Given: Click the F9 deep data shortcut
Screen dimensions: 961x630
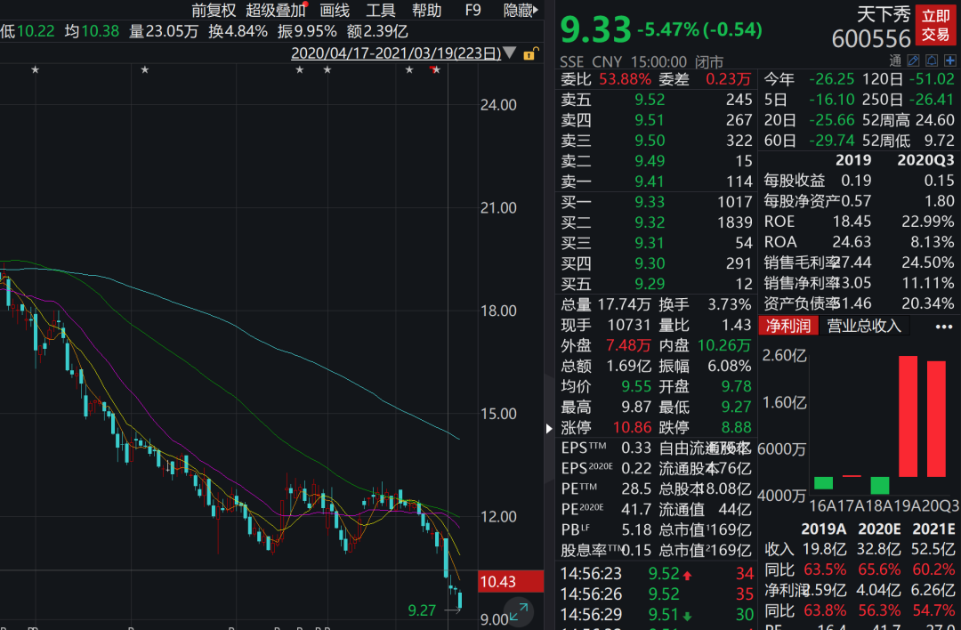Looking at the screenshot, I should (x=472, y=11).
